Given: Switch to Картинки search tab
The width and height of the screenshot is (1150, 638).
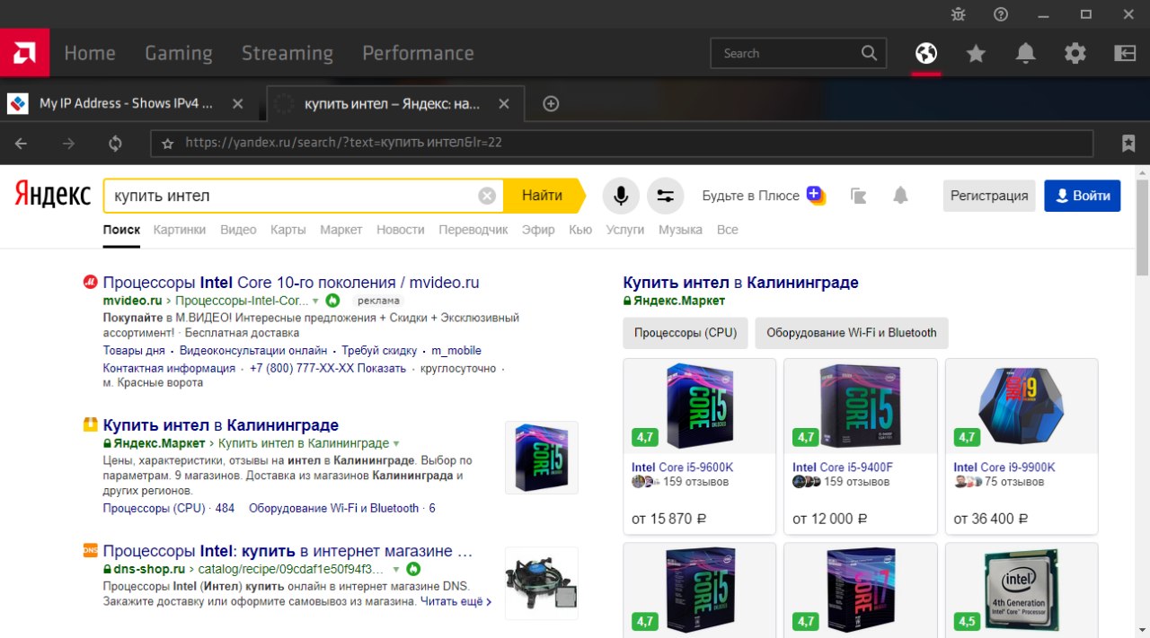Looking at the screenshot, I should point(180,230).
